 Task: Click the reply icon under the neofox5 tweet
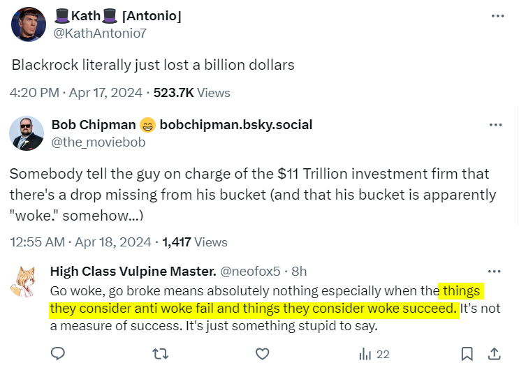[x=59, y=355]
